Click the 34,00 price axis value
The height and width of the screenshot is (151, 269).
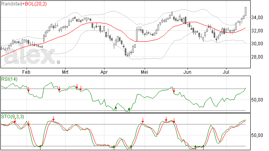[x=257, y=18]
